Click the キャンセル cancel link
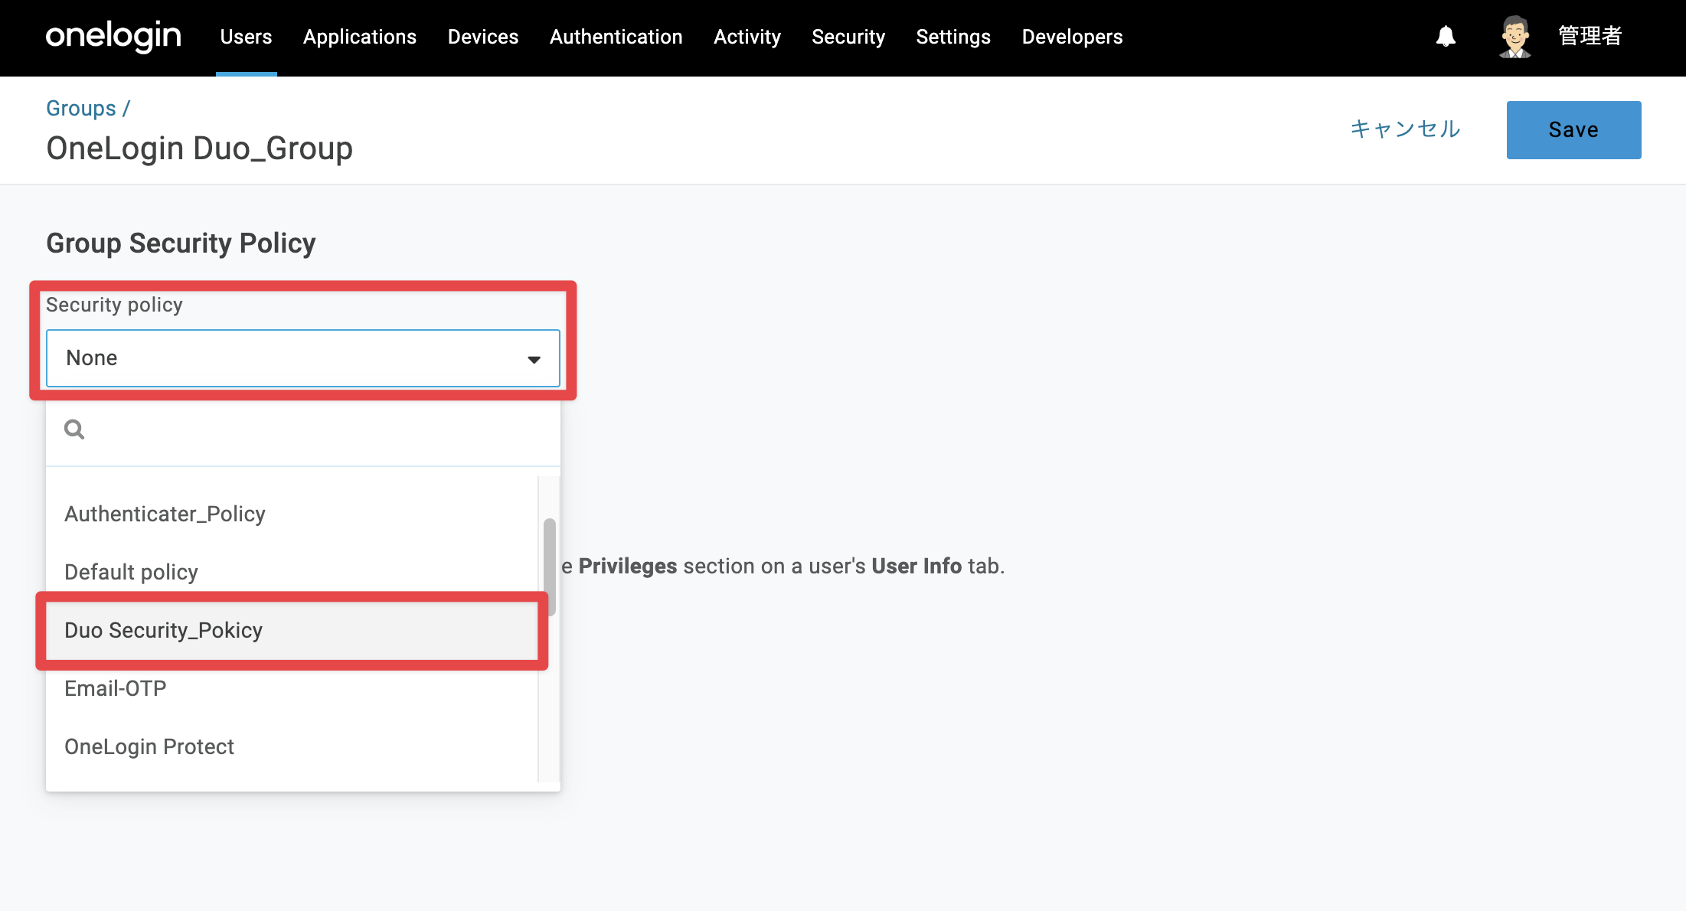1686x911 pixels. tap(1405, 129)
